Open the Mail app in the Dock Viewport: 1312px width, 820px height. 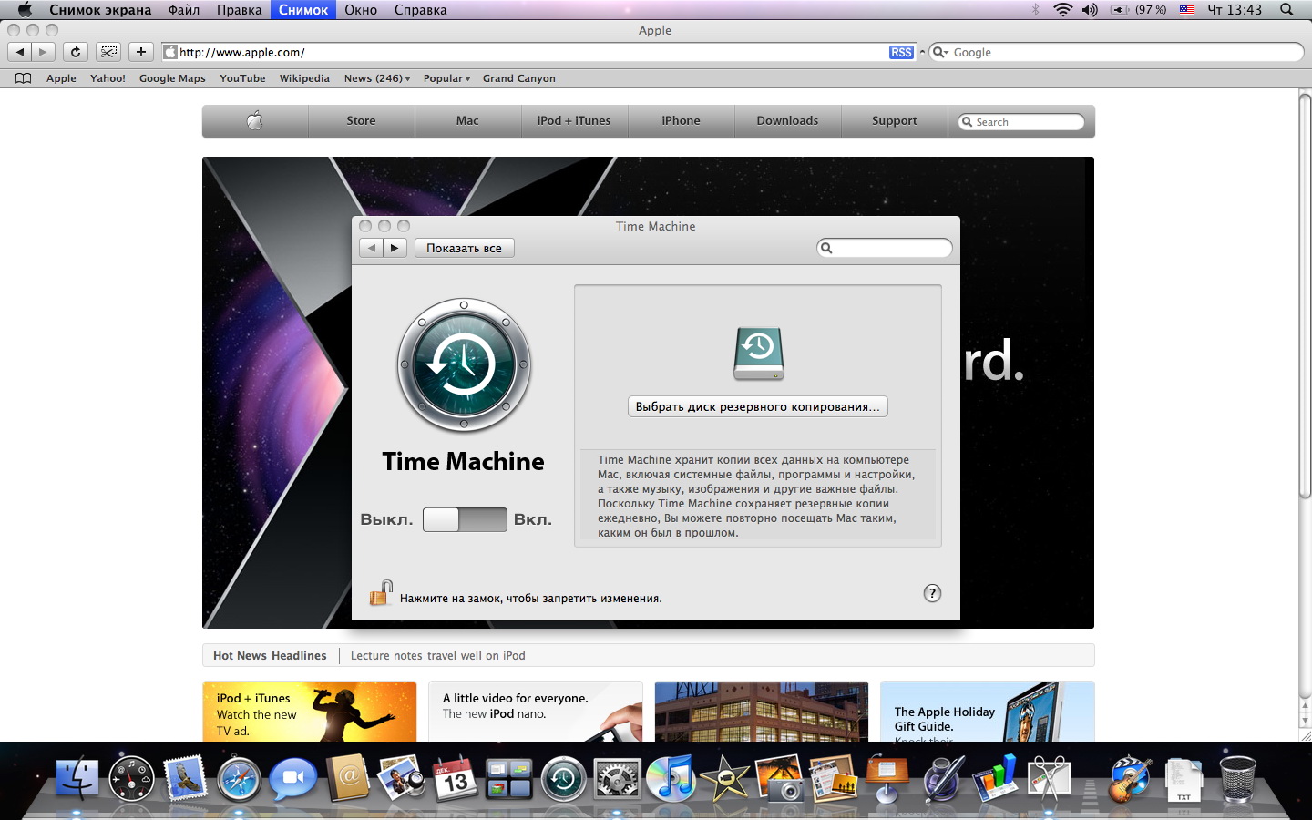pyautogui.click(x=186, y=779)
